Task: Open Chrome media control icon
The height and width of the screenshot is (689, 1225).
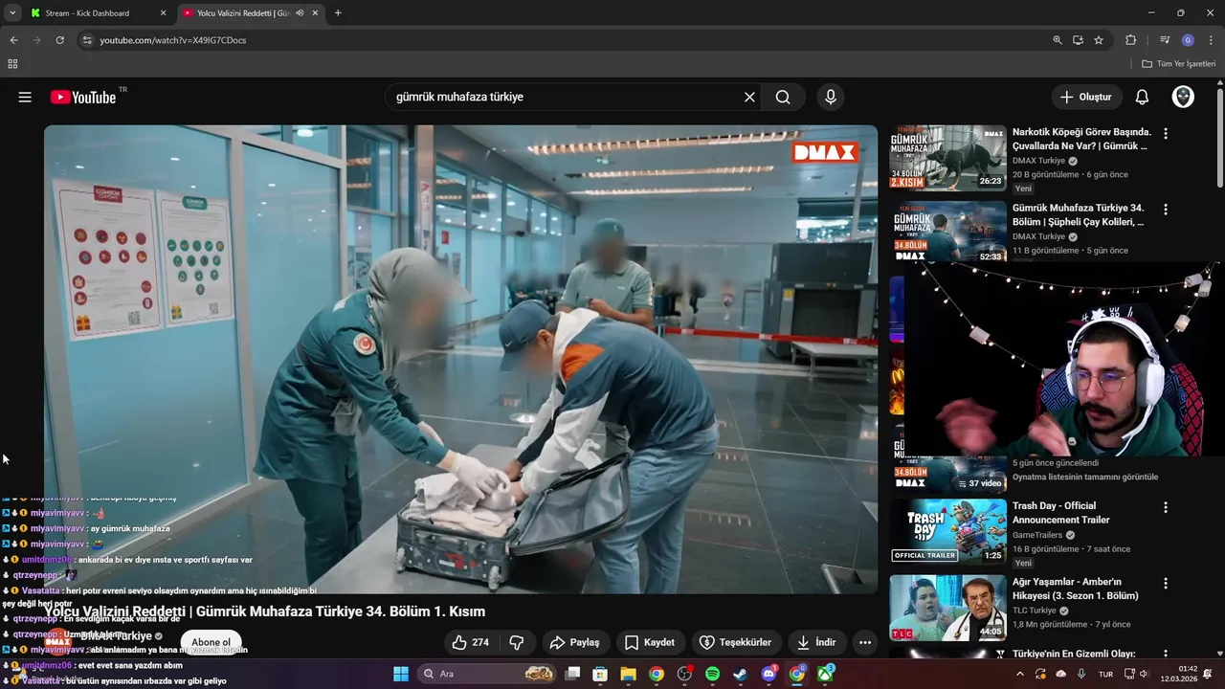Action: click(1165, 40)
